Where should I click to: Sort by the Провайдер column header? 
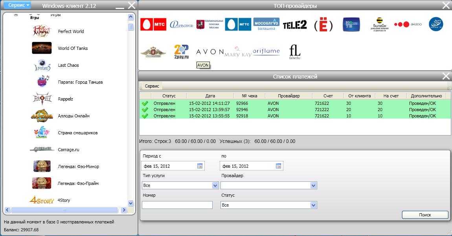[x=288, y=96]
